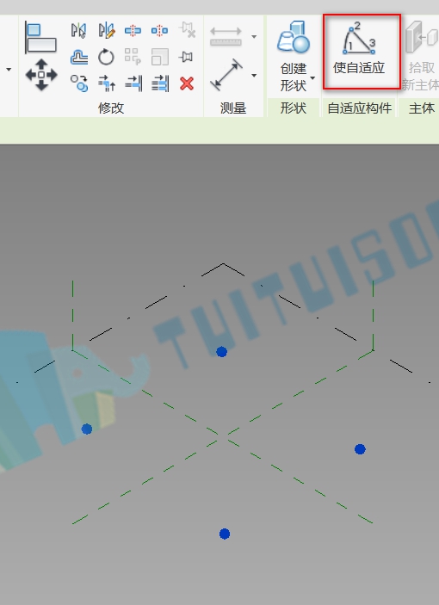This screenshot has height=605, width=439.
Task: Select the Offset tool
Action: click(x=79, y=57)
